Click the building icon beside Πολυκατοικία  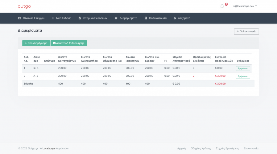146,18
